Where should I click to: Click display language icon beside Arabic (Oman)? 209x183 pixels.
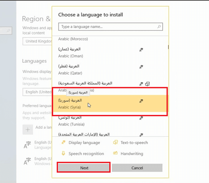coord(141,50)
